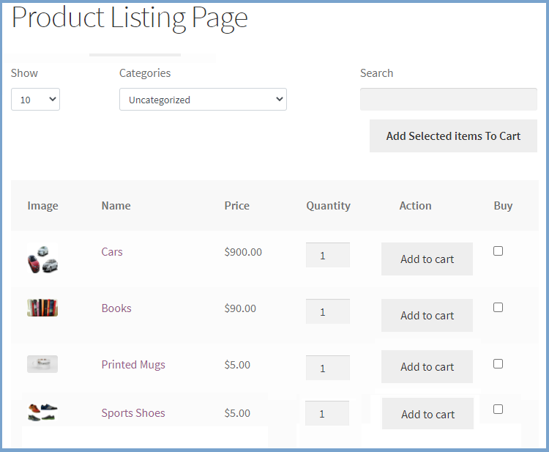Screen dimensions: 549x452
Task: Click the Search input field
Action: coord(448,100)
